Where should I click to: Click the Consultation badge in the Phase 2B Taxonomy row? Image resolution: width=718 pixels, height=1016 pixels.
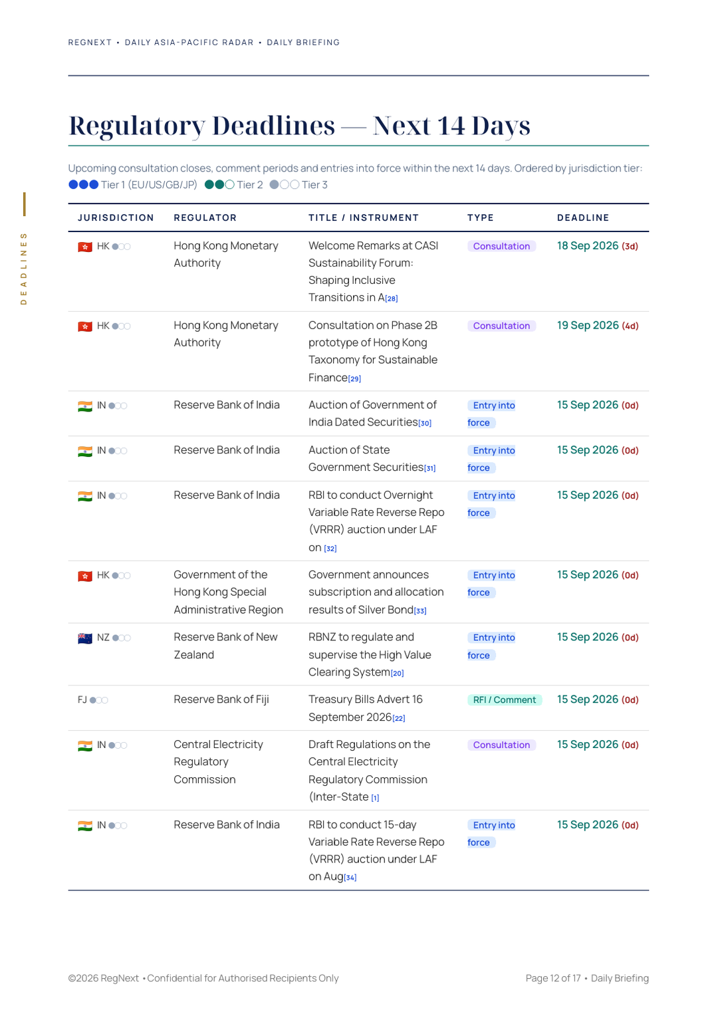coord(501,326)
